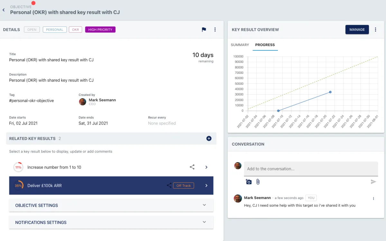
Task: Click the Off Track status badge
Action: (x=184, y=185)
